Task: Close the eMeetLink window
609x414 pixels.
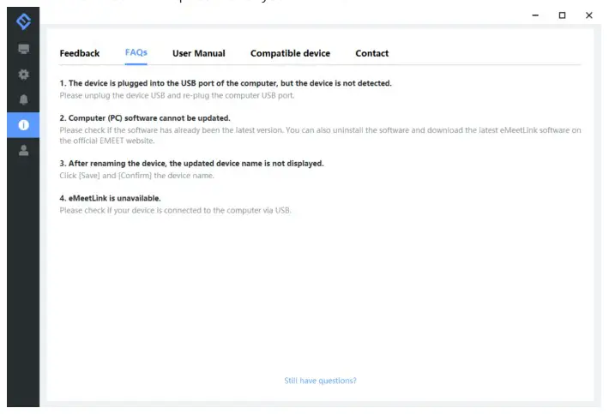Action: pyautogui.click(x=588, y=15)
